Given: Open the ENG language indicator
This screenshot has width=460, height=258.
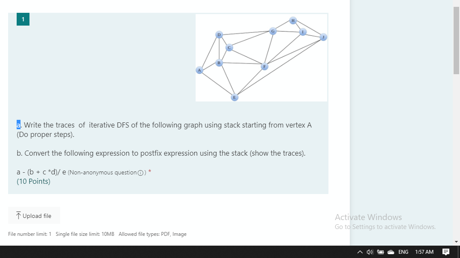Looking at the screenshot, I should pyautogui.click(x=403, y=252).
